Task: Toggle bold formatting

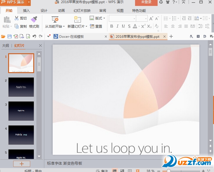Action: tap(112, 26)
